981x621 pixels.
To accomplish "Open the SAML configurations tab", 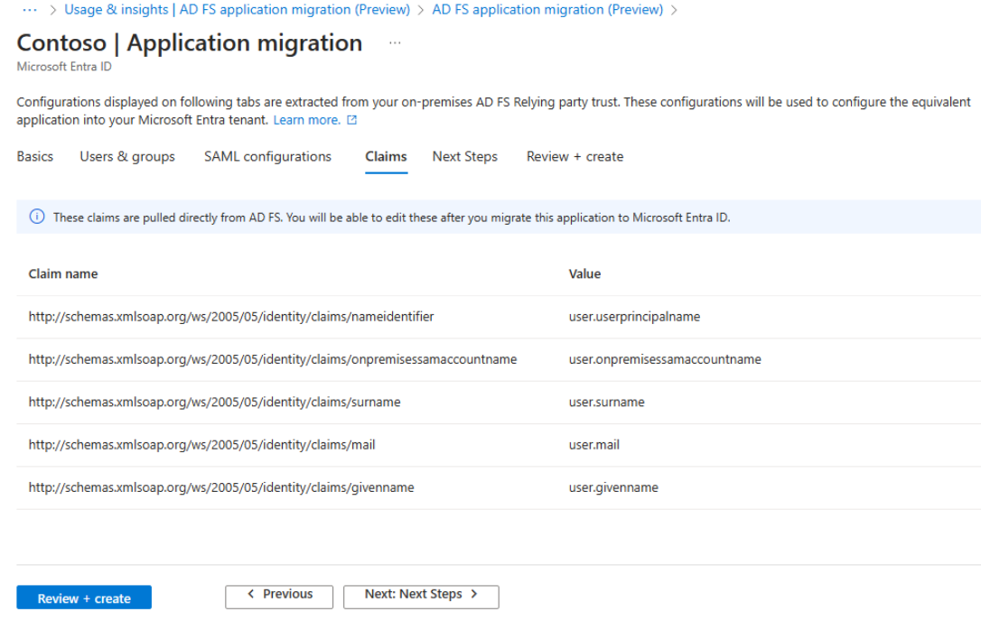I will (x=267, y=156).
